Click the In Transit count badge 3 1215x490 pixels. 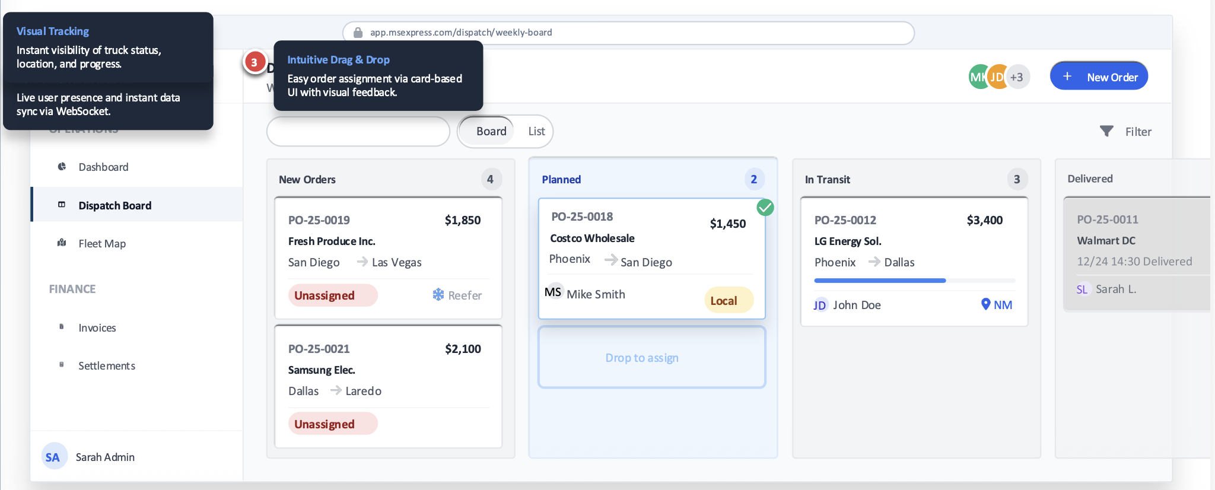1017,179
